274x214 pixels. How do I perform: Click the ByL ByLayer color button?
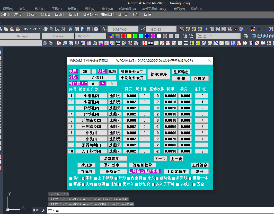[177, 36]
